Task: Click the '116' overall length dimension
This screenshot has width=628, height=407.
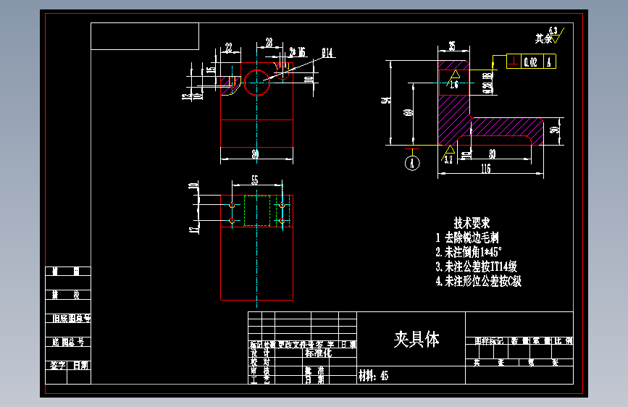Action: [486, 169]
